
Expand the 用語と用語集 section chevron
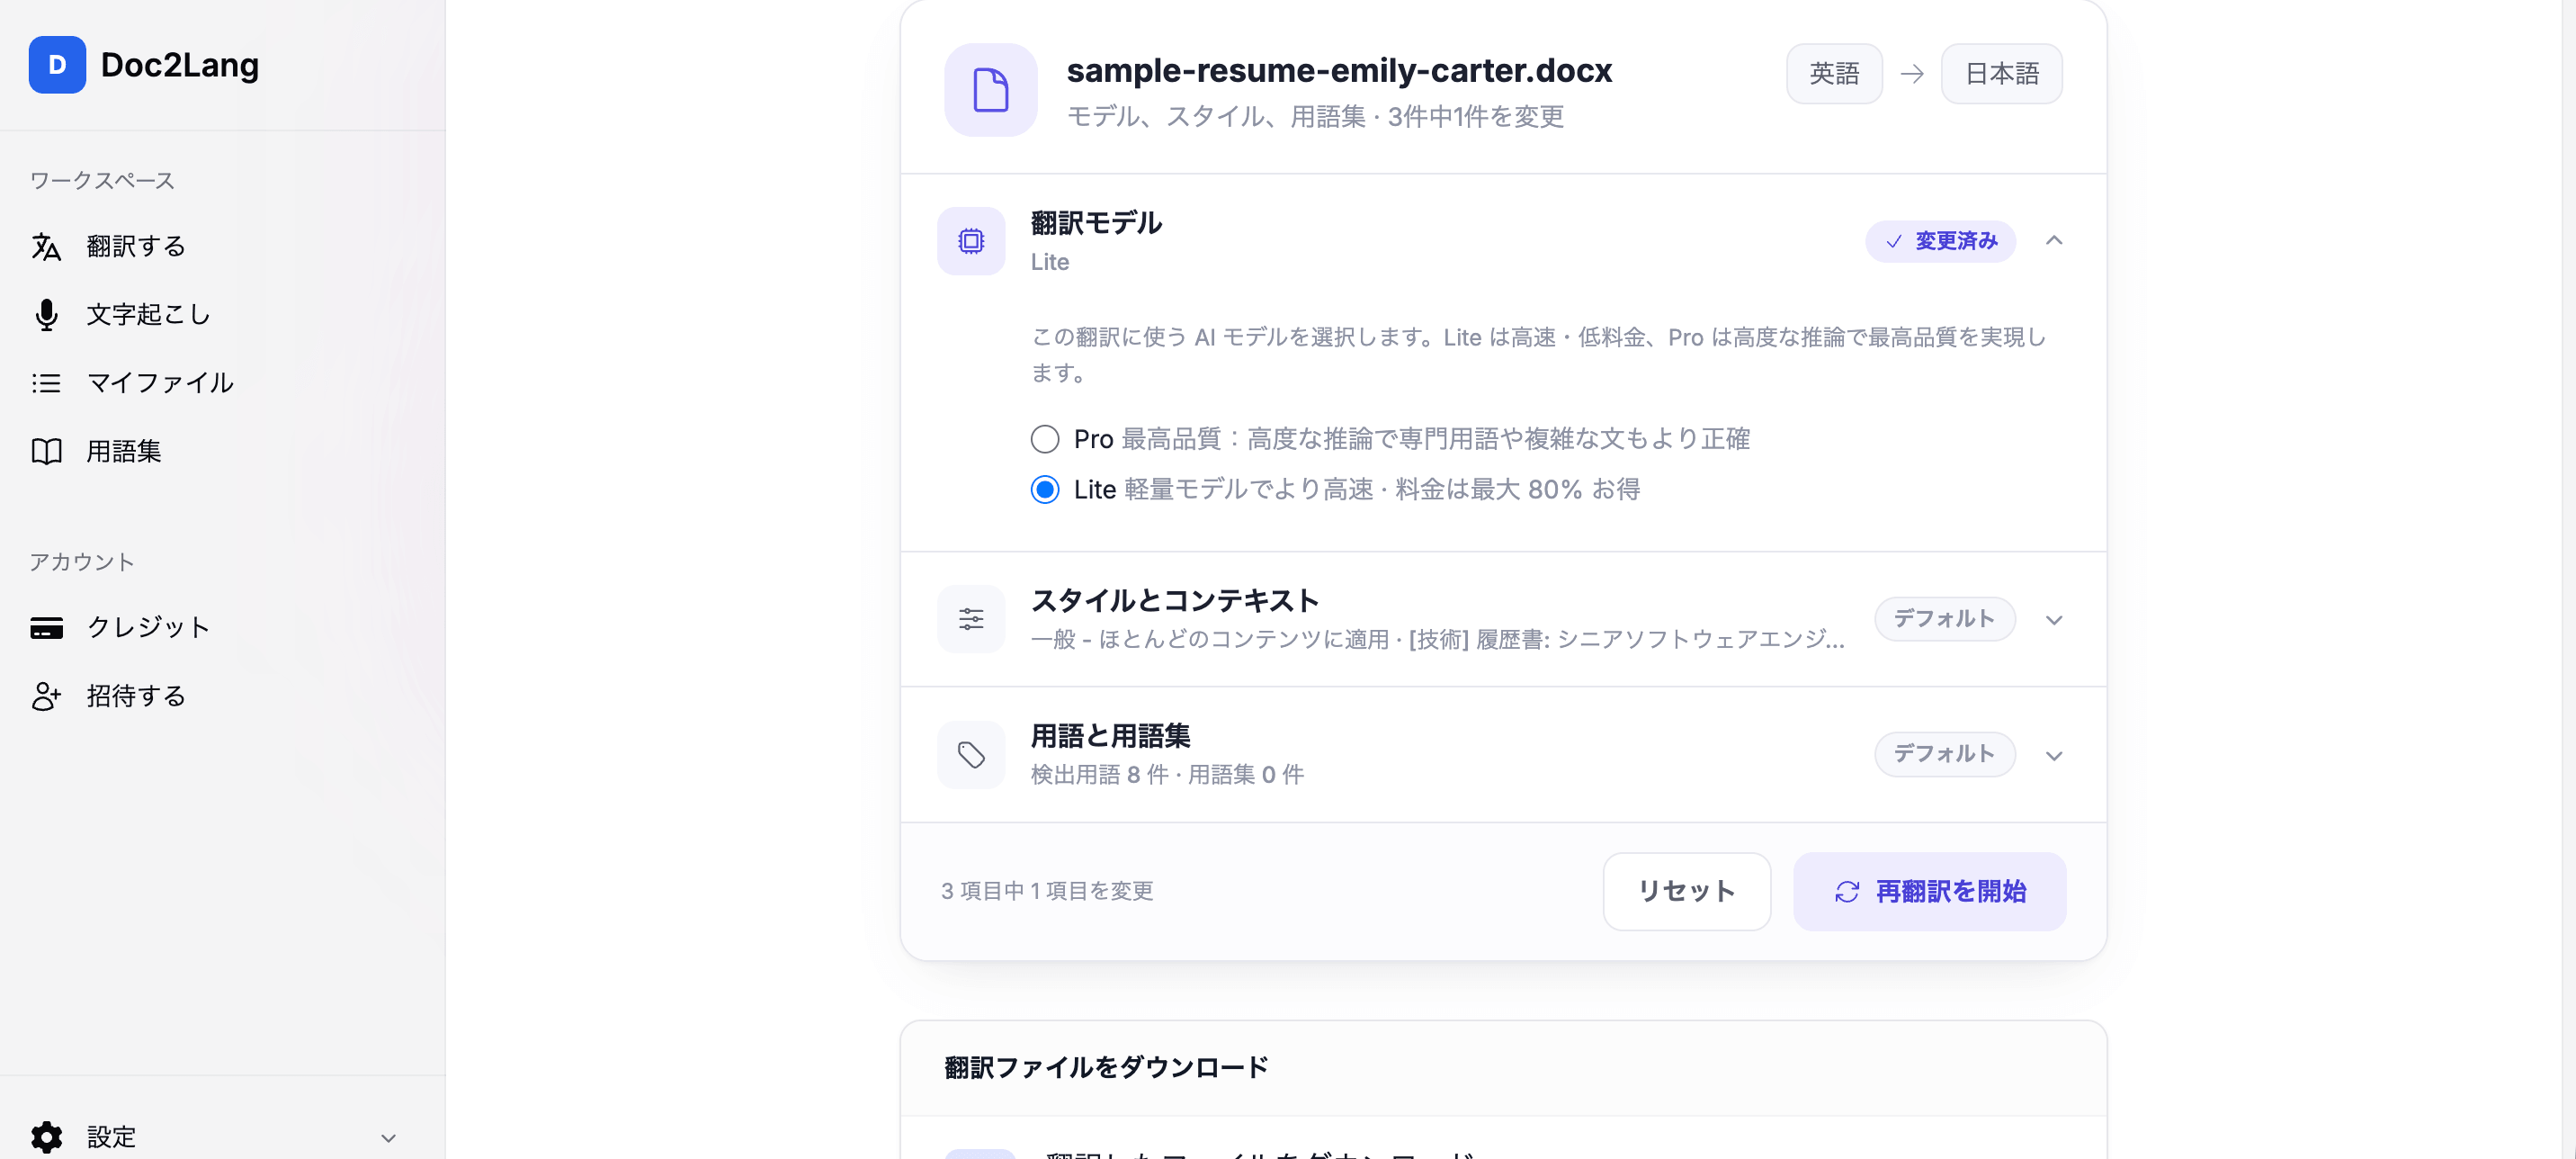2054,756
